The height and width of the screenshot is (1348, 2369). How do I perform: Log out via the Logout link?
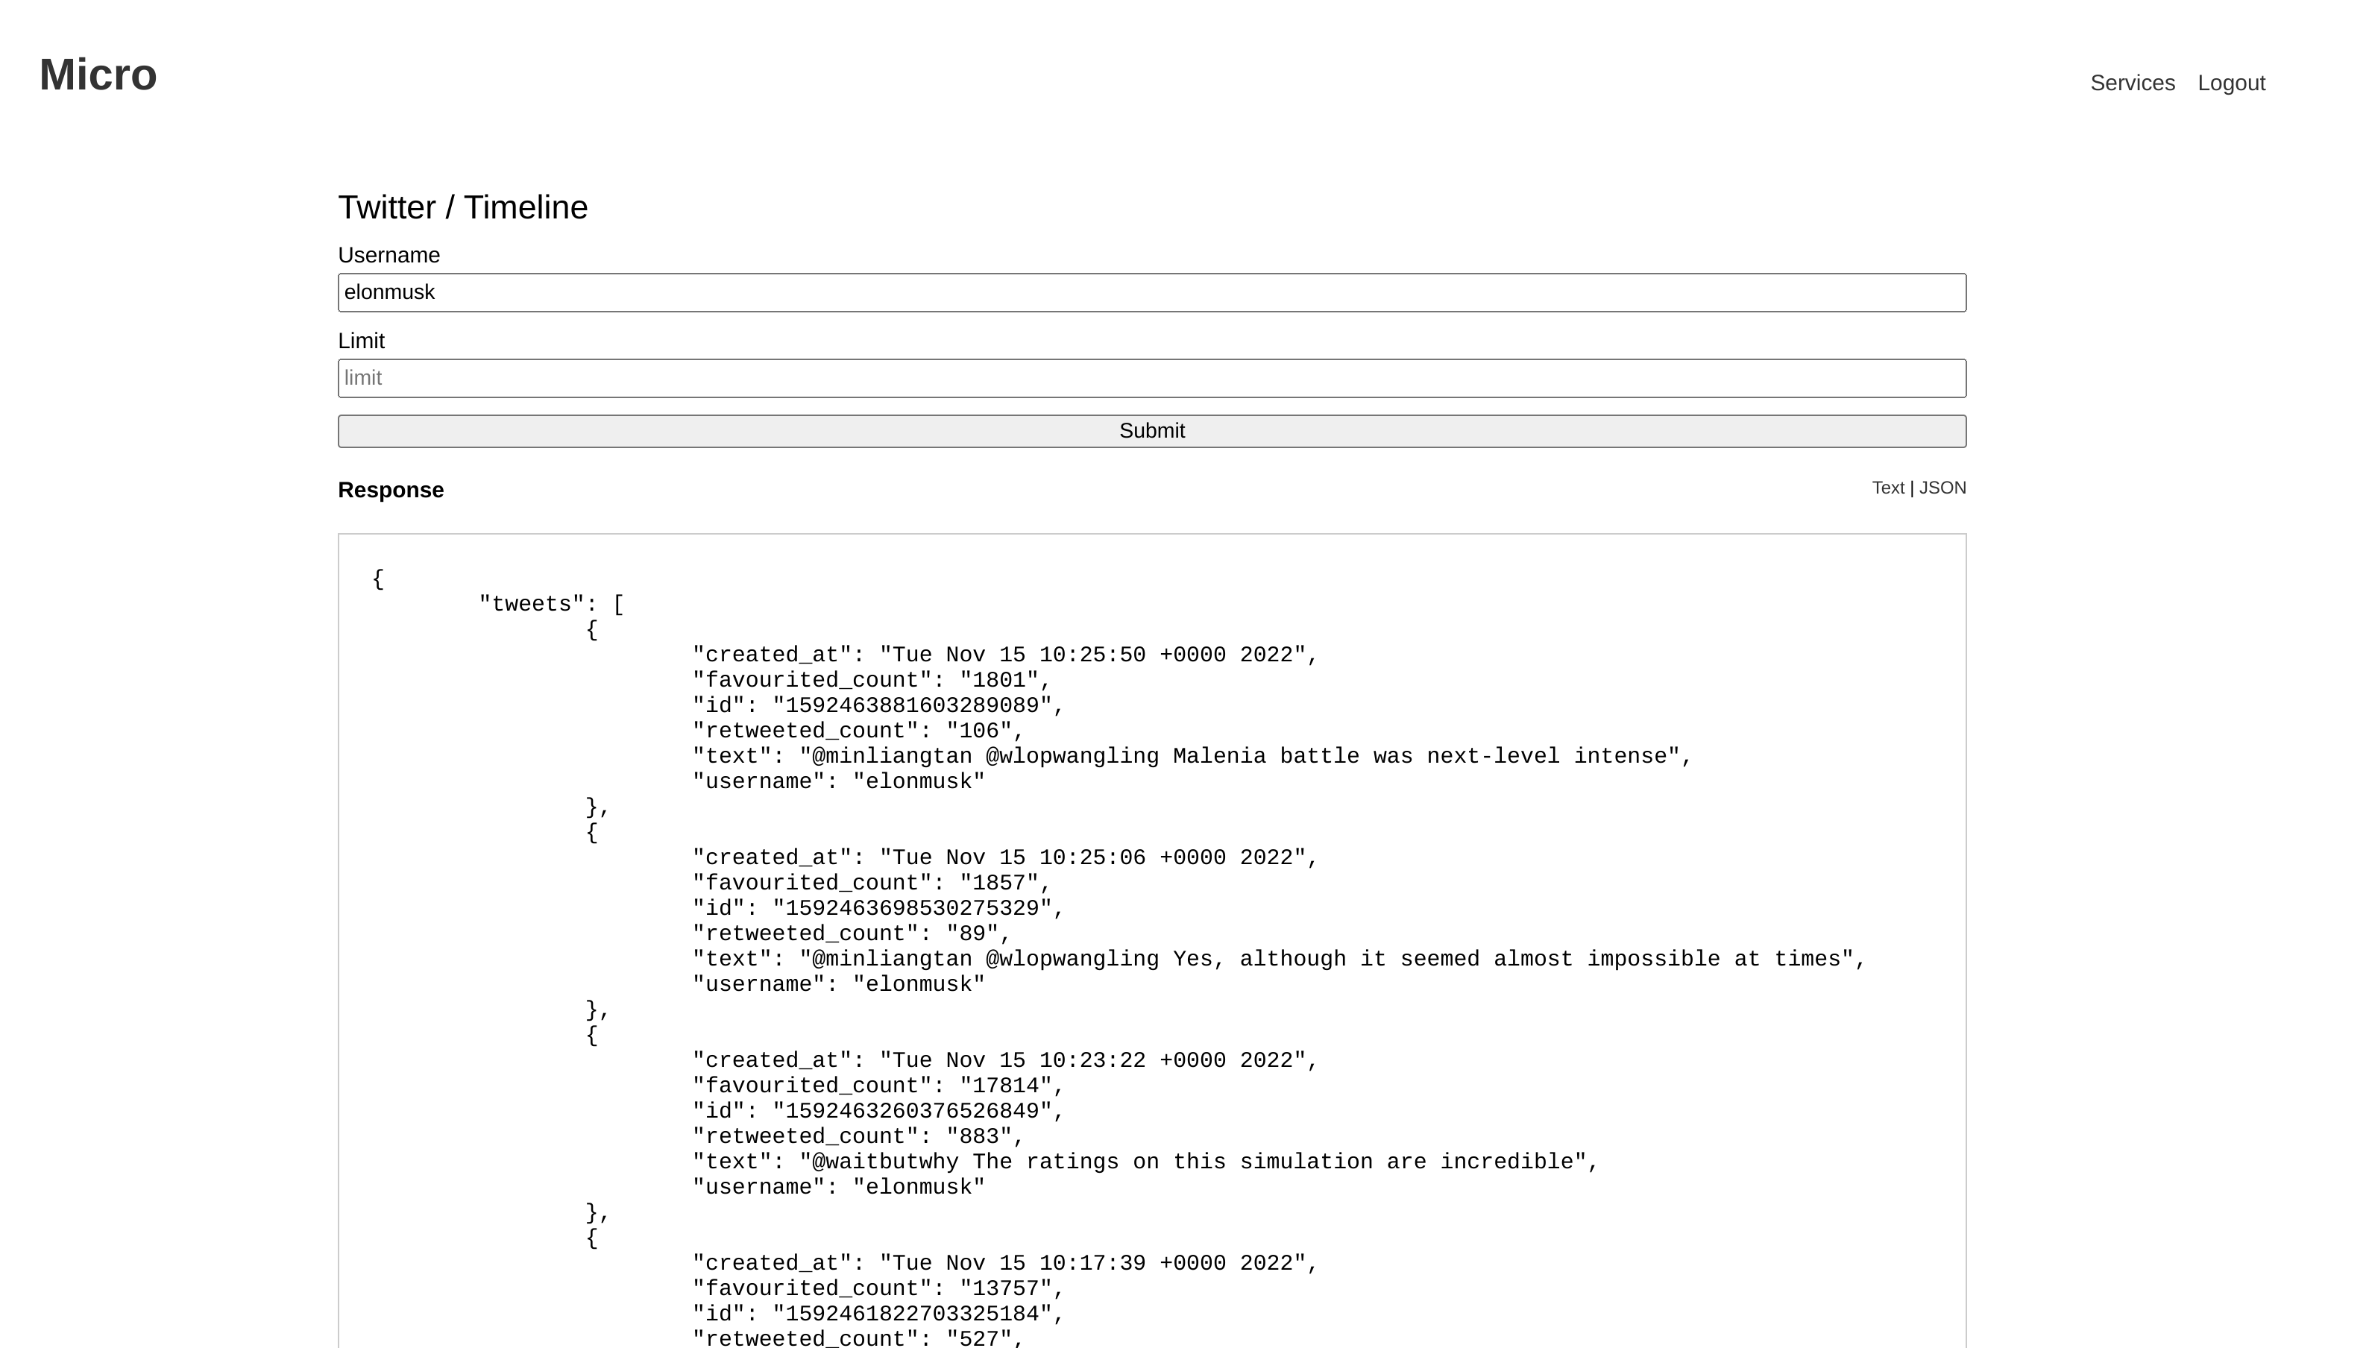coord(2231,84)
